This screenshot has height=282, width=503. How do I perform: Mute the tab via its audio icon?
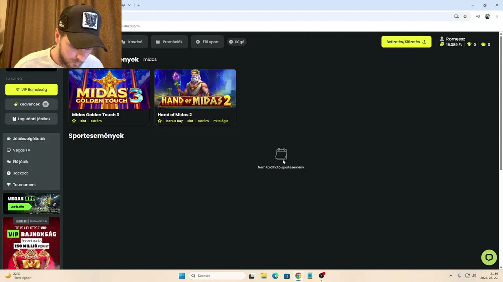coord(123,5)
